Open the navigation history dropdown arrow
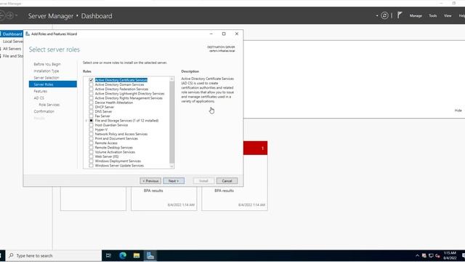The width and height of the screenshot is (465, 262). point(16,15)
